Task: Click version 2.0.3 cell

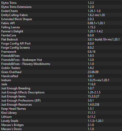Action: coord(91,19)
